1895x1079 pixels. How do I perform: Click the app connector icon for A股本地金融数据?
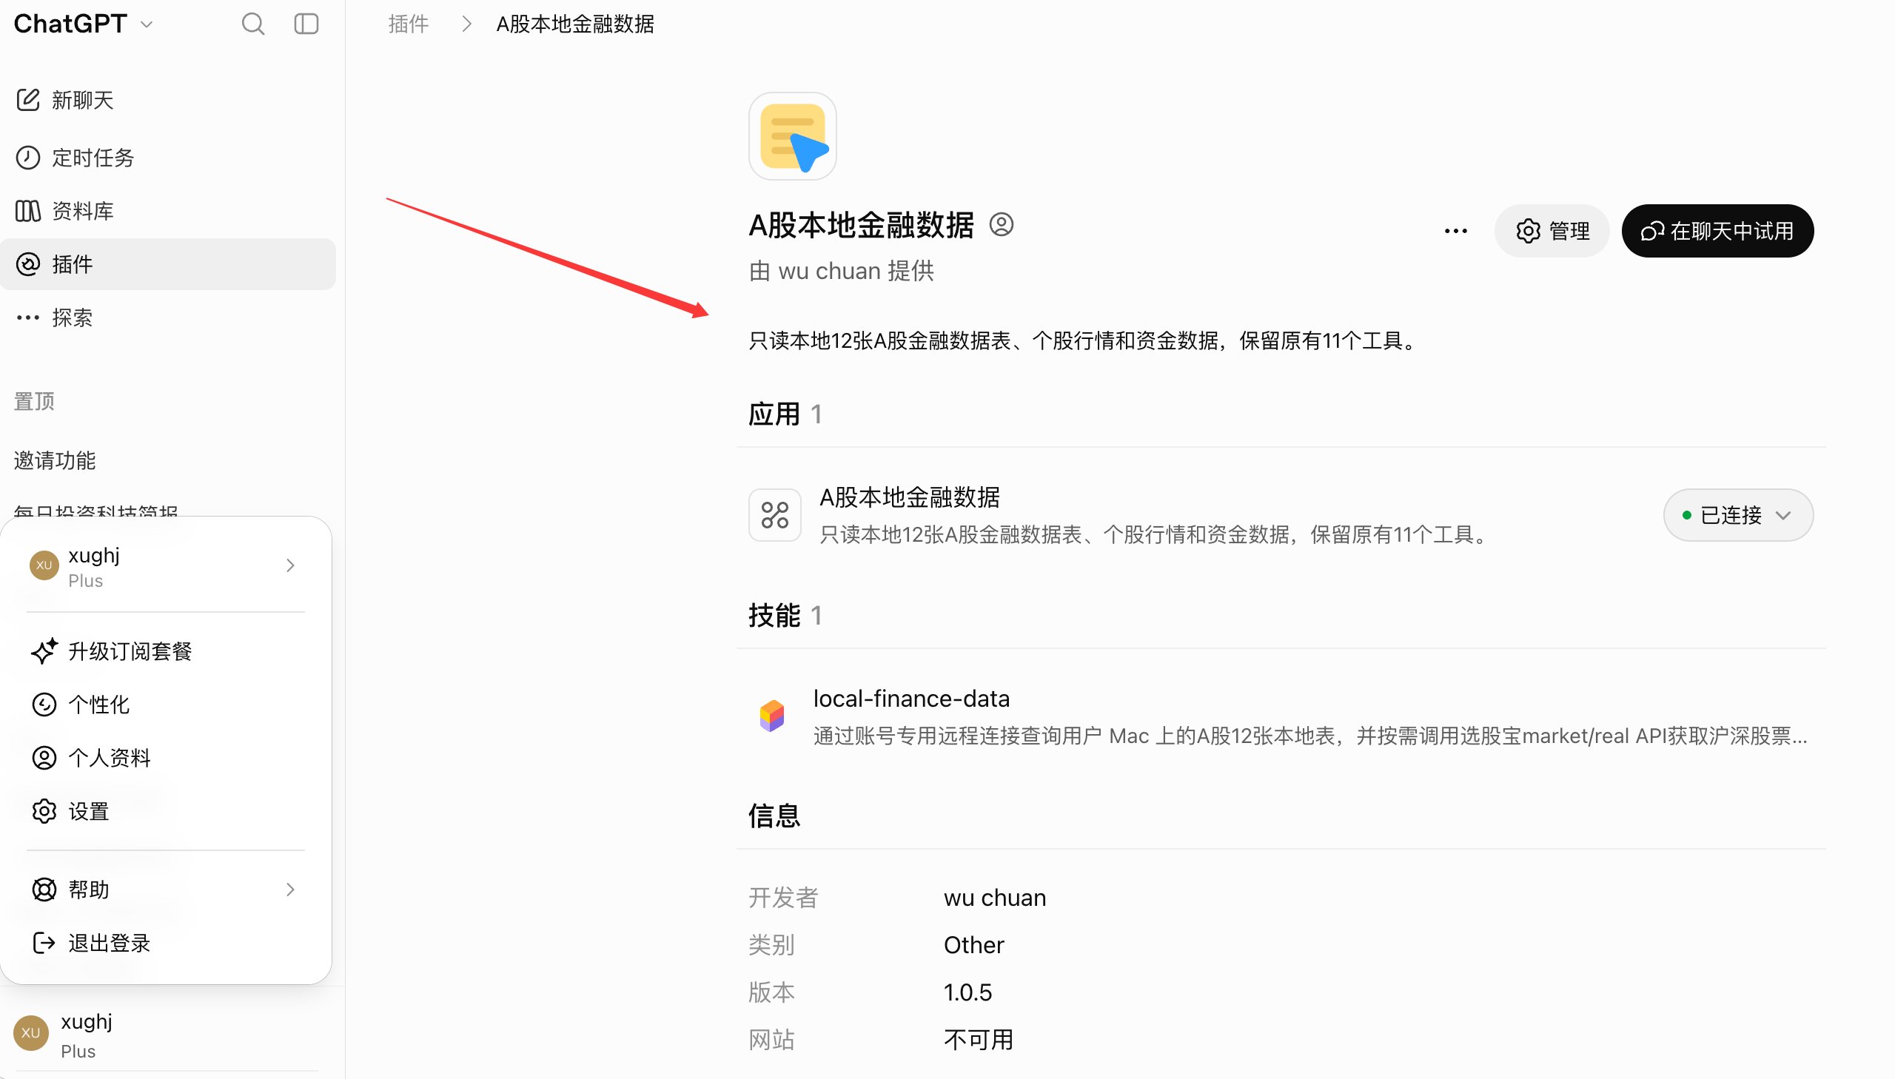[774, 515]
